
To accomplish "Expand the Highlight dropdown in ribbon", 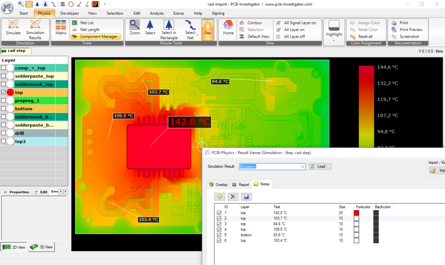I will click(x=334, y=40).
